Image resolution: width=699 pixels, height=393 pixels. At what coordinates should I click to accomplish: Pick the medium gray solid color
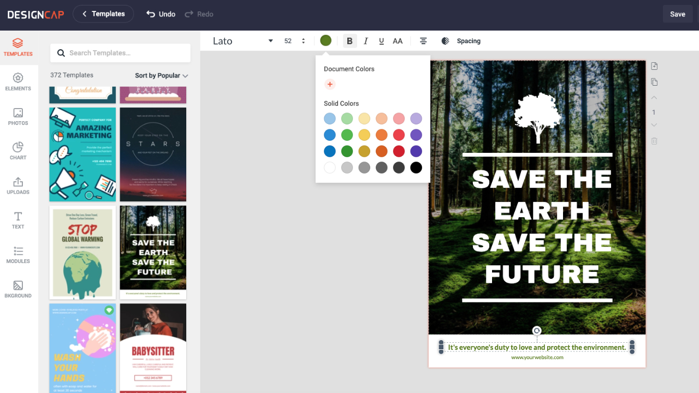coord(364,168)
